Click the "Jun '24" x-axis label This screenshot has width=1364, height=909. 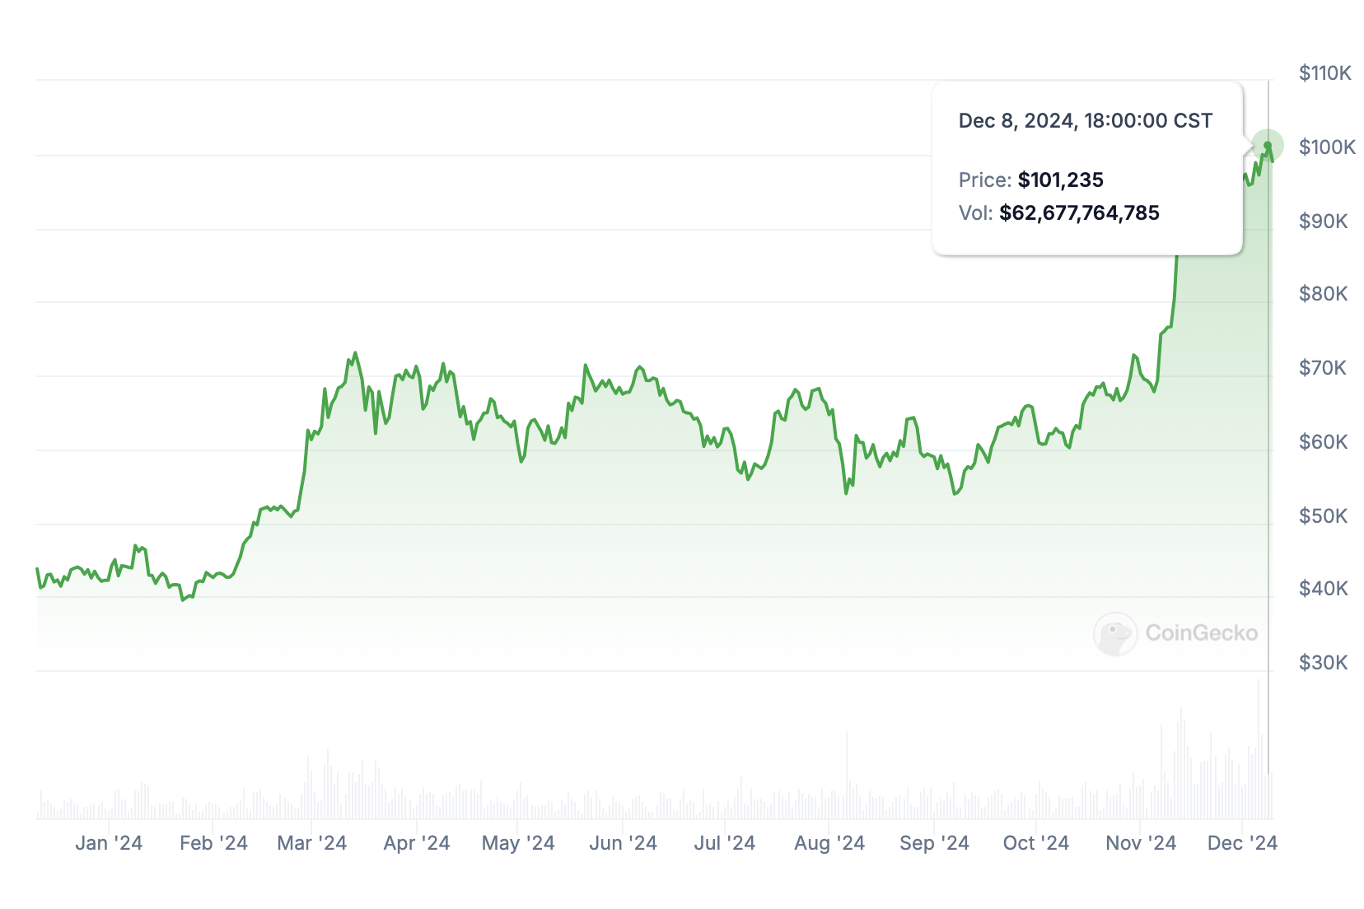tap(623, 843)
